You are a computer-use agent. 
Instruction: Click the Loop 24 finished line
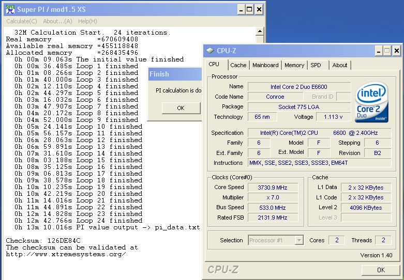click(78, 221)
